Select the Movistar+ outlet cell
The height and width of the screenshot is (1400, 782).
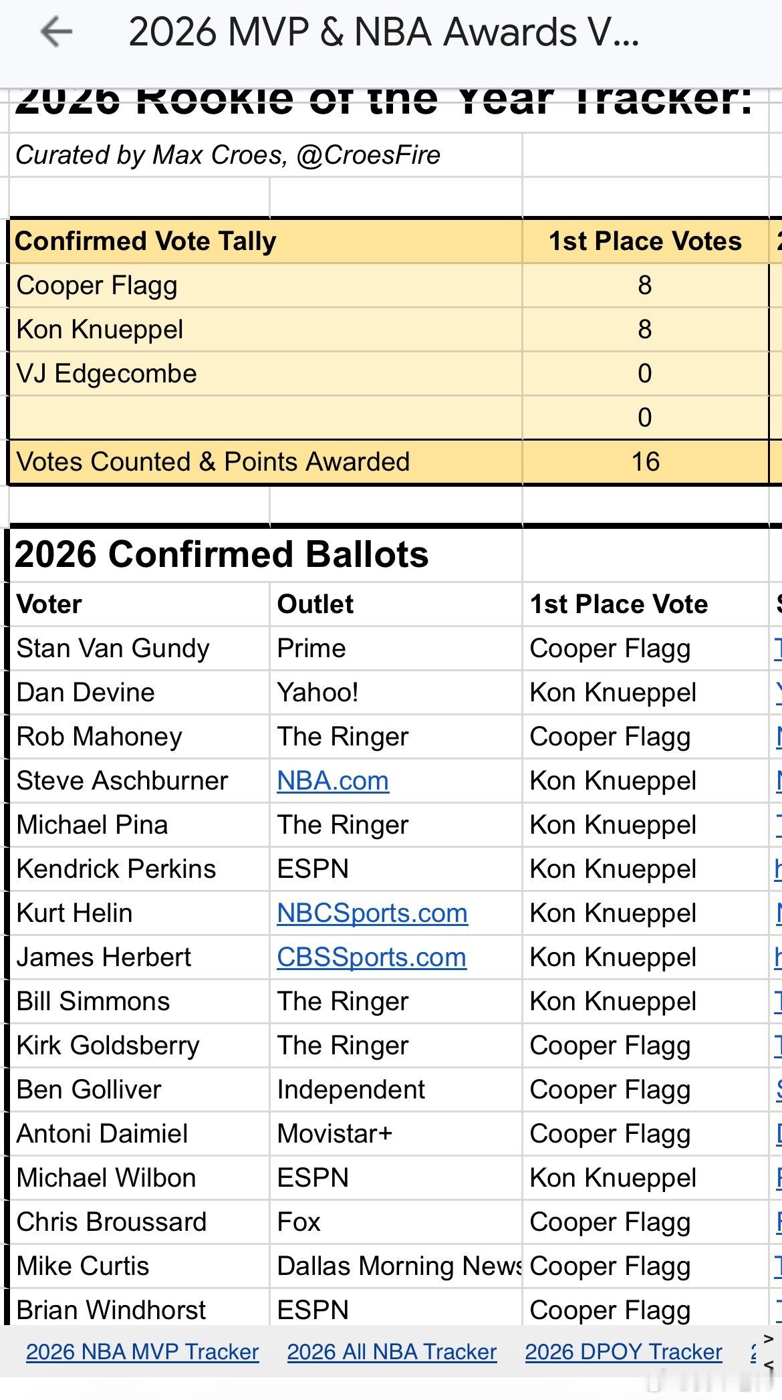click(335, 1134)
